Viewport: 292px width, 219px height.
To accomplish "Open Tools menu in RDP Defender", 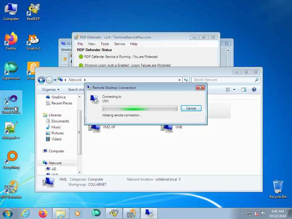I will (105, 44).
